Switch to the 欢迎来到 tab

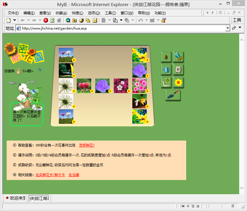pyautogui.click(x=15, y=198)
